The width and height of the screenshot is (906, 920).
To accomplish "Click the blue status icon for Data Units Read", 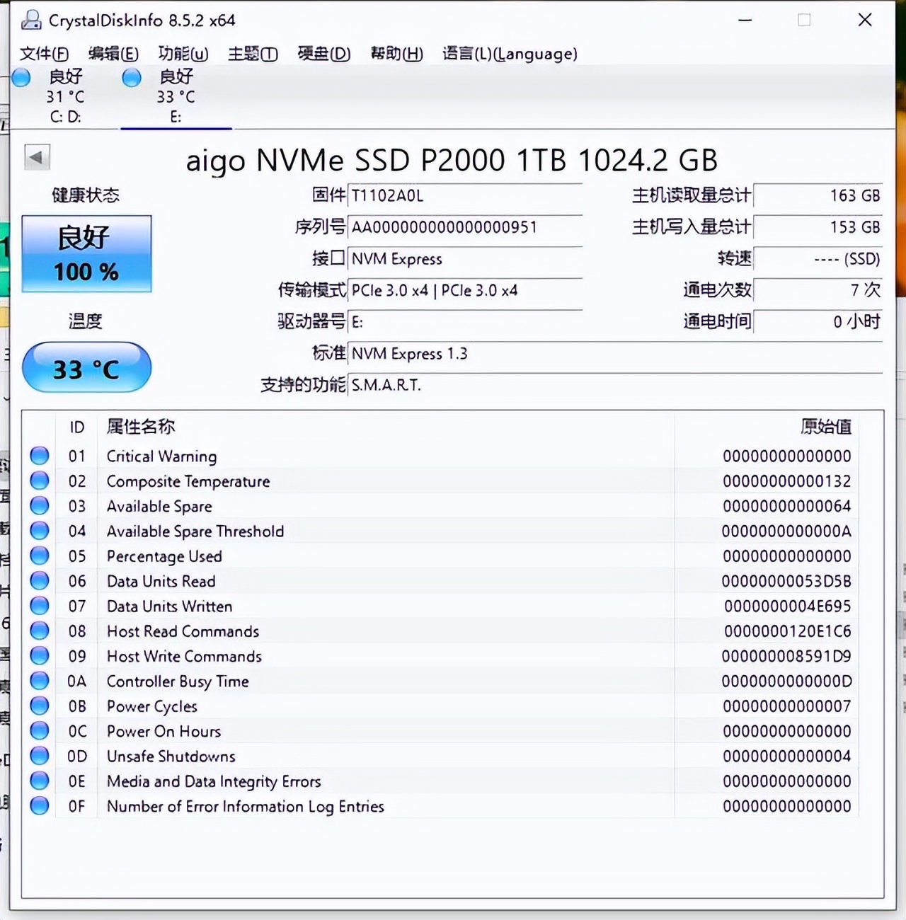I will point(40,580).
